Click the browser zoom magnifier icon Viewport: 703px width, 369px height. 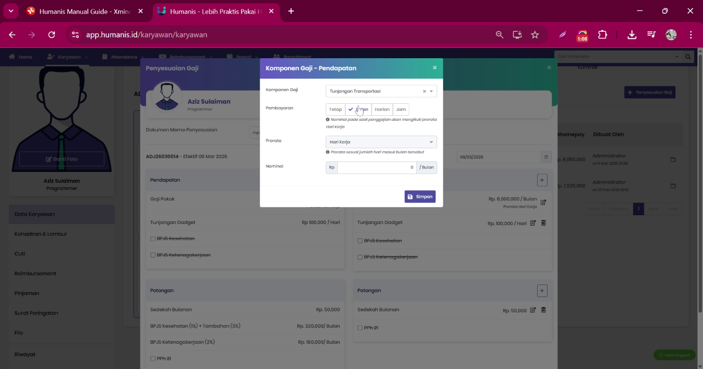tap(499, 35)
